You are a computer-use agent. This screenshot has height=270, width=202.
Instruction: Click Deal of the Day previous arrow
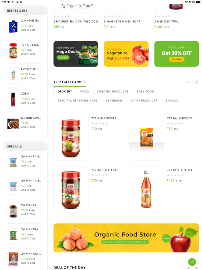point(189,268)
